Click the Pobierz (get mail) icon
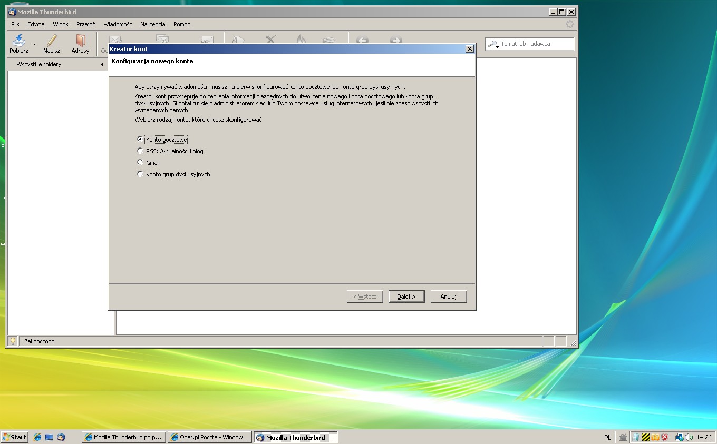717x444 pixels. 19,41
